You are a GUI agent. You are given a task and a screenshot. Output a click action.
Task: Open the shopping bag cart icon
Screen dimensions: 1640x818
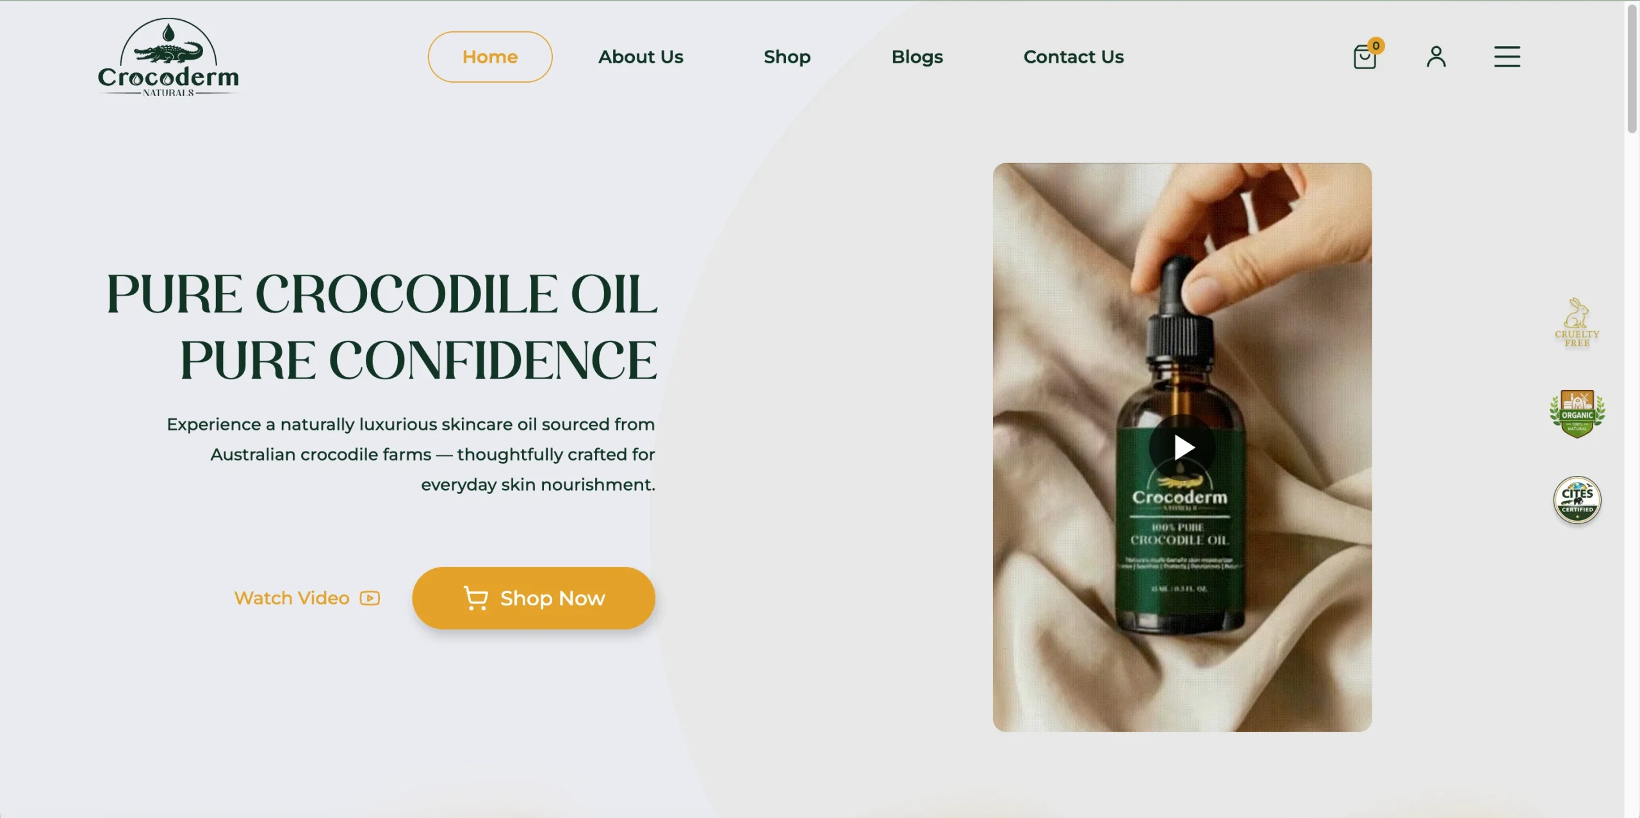[x=1365, y=57]
